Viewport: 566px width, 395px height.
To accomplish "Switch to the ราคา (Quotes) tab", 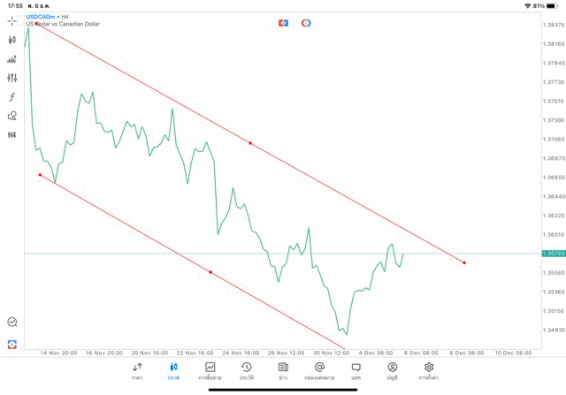I will 137,371.
